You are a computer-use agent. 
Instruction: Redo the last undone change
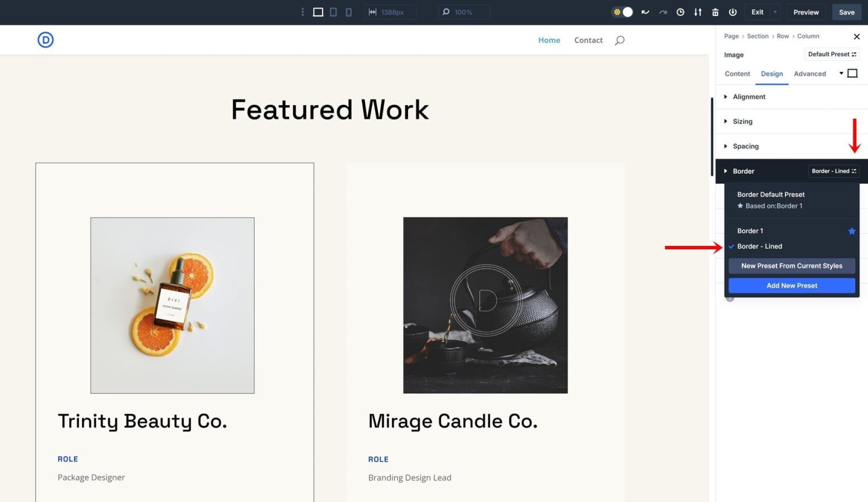[662, 12]
